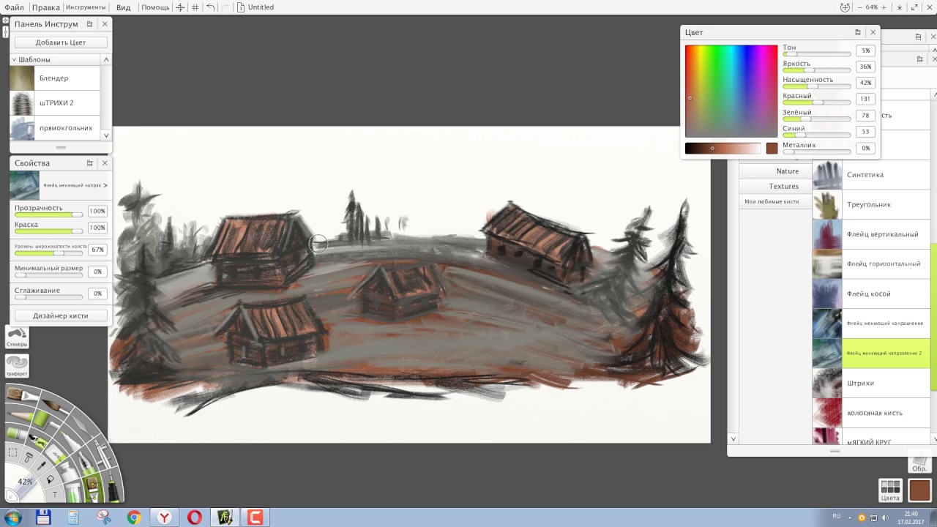Open Opera browser from the taskbar

[x=195, y=517]
